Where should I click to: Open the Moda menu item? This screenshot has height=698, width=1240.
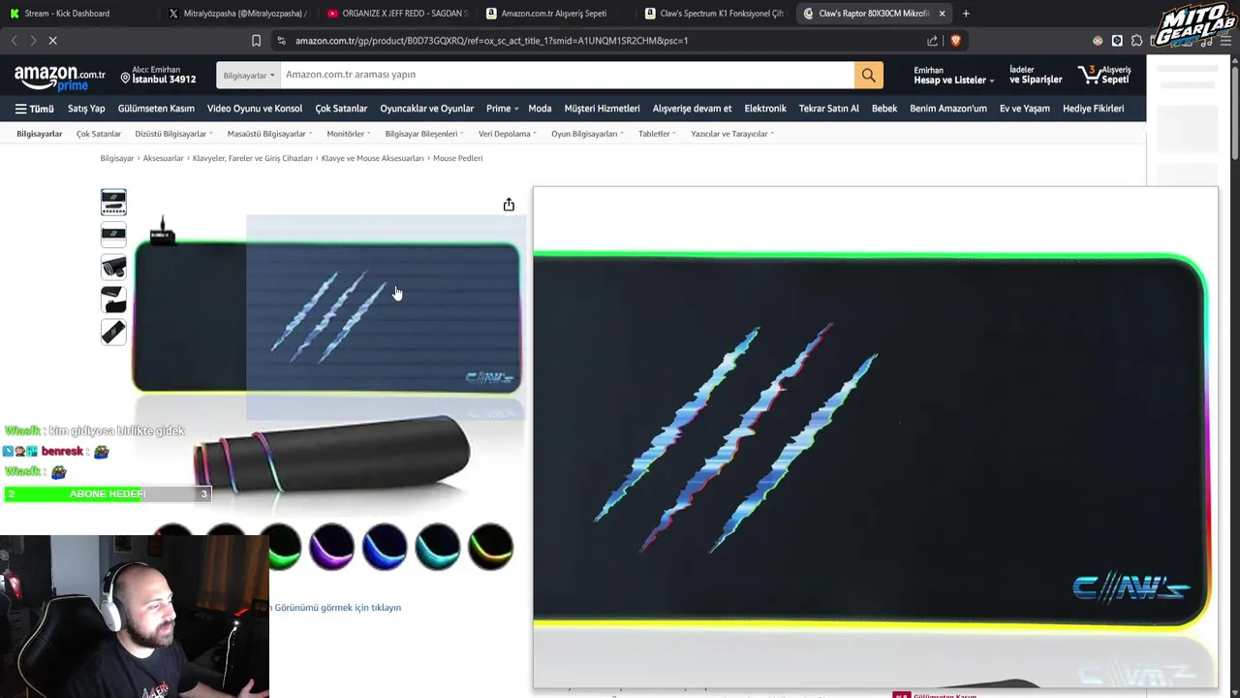pos(540,109)
